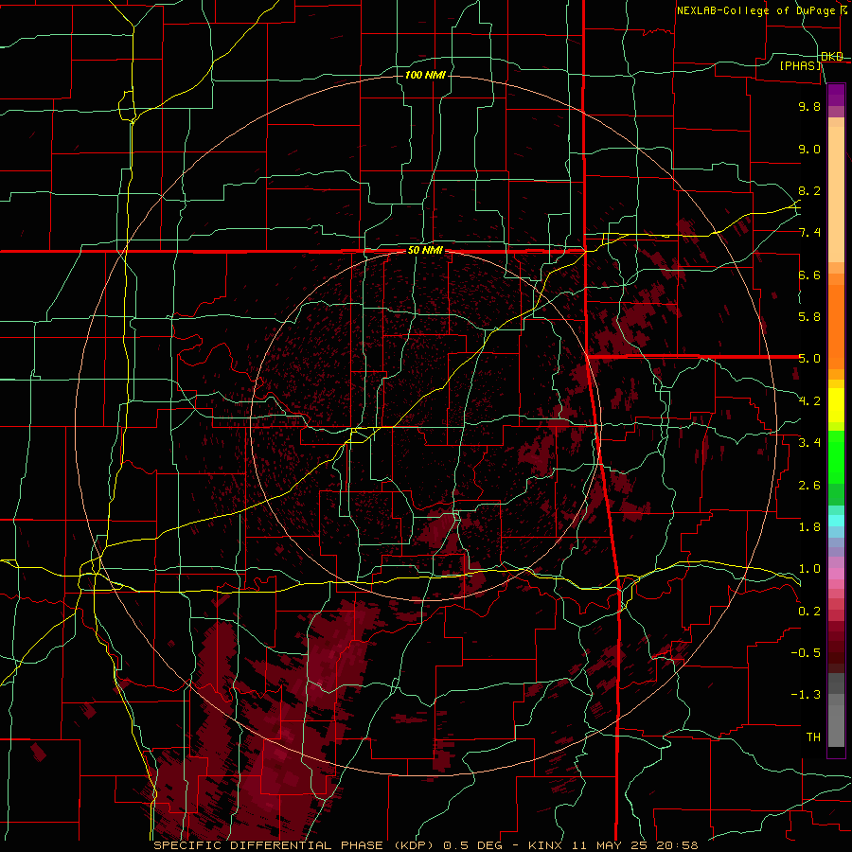Pick the peach segment of the color bar
The image size is (852, 852).
(x=836, y=196)
